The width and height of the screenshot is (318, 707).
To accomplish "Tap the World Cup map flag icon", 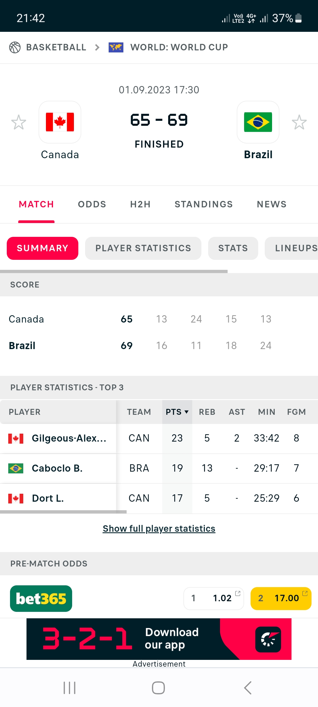I will pos(116,47).
